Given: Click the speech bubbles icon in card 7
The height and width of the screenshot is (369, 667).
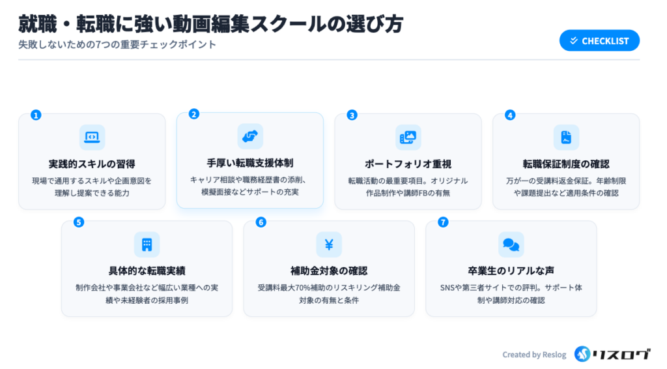Looking at the screenshot, I should pyautogui.click(x=511, y=244).
